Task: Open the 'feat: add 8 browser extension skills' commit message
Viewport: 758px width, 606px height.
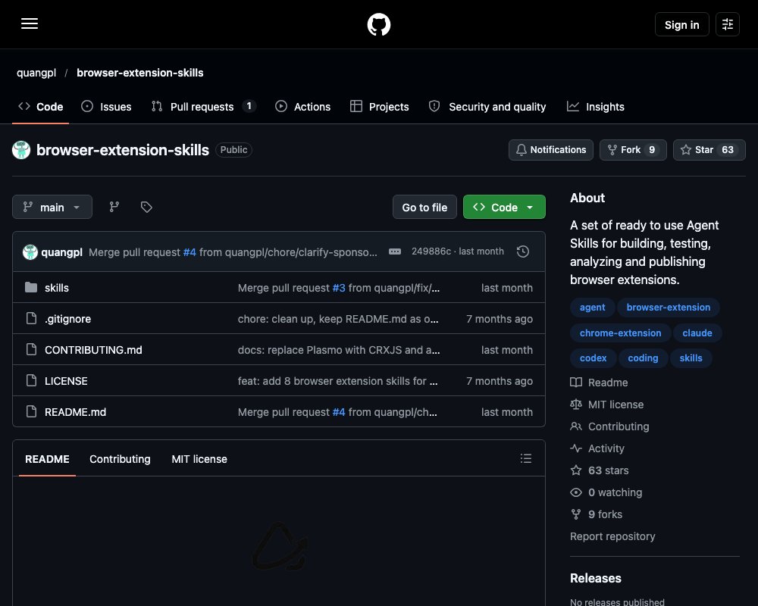Action: pyautogui.click(x=337, y=381)
